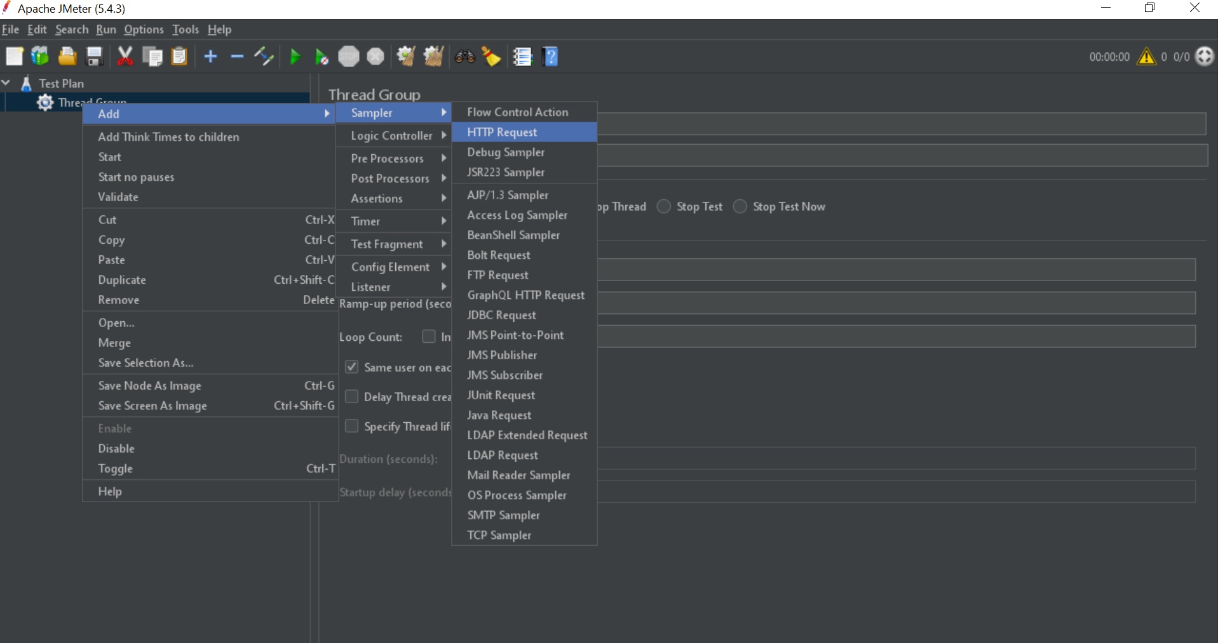This screenshot has width=1218, height=643.
Task: Choose Duplicate from the context menu
Action: (210, 281)
